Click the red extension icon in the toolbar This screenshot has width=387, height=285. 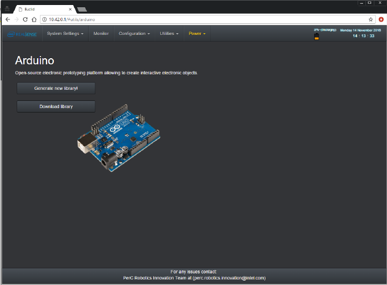[x=381, y=19]
